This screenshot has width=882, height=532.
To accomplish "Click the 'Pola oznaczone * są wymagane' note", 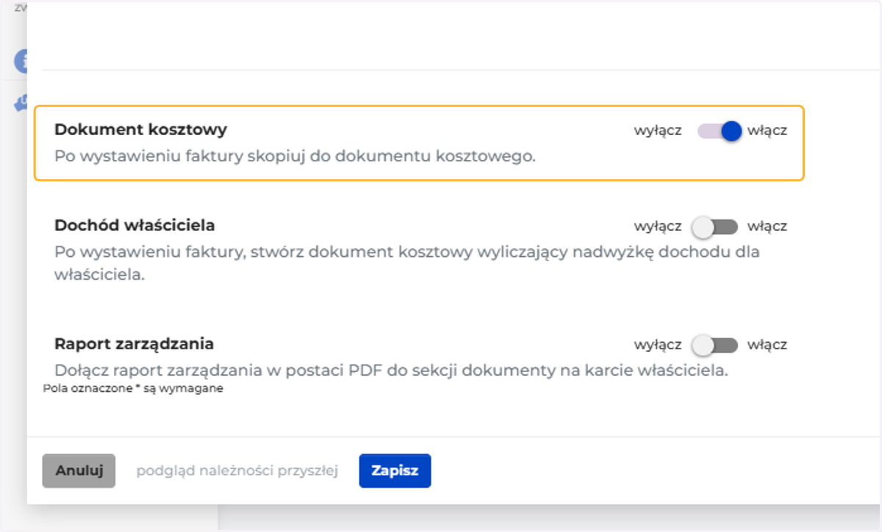I will (x=133, y=389).
